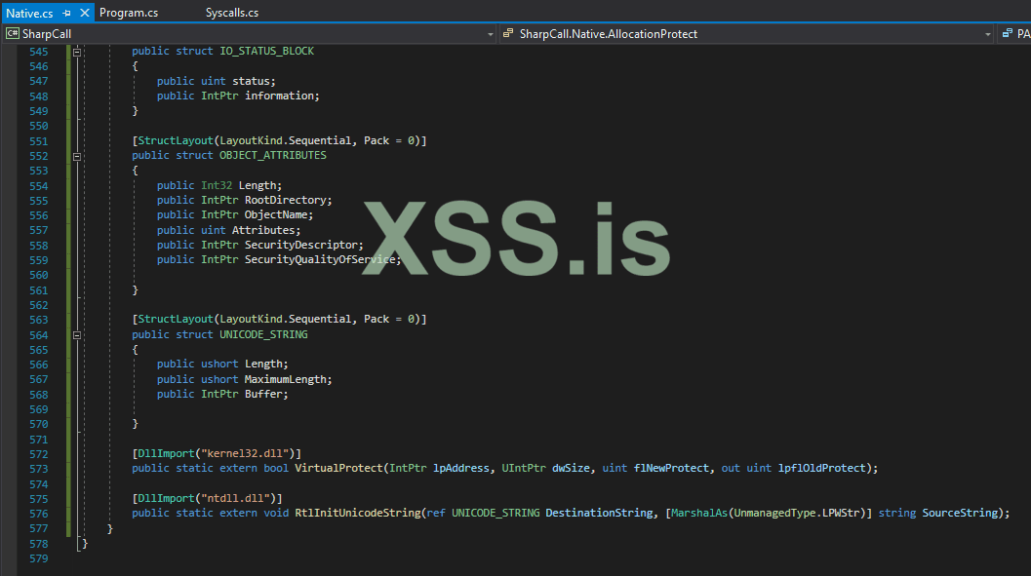This screenshot has width=1031, height=576.
Task: Open the SharpCall.Native.AllocationProtect type dropdown
Action: (987, 34)
